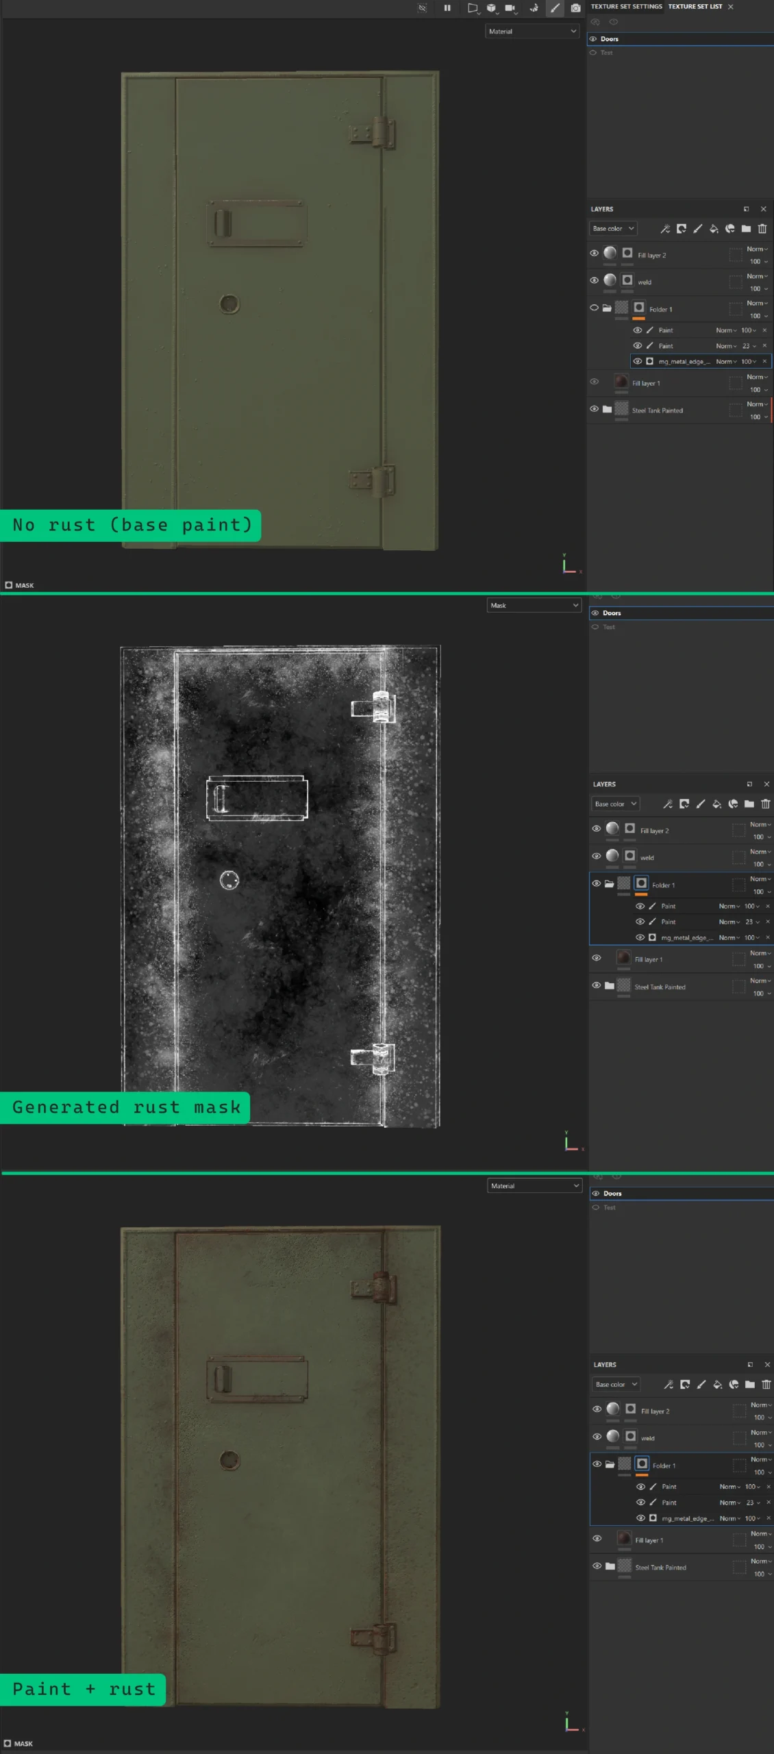774x1754 pixels.
Task: Create a folder using folder icon in topmost Layers toolbar
Action: pos(746,229)
